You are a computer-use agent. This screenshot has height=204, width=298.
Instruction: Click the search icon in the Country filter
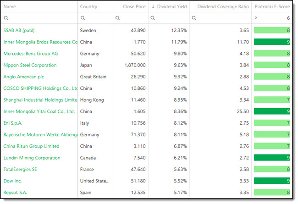pos(83,18)
